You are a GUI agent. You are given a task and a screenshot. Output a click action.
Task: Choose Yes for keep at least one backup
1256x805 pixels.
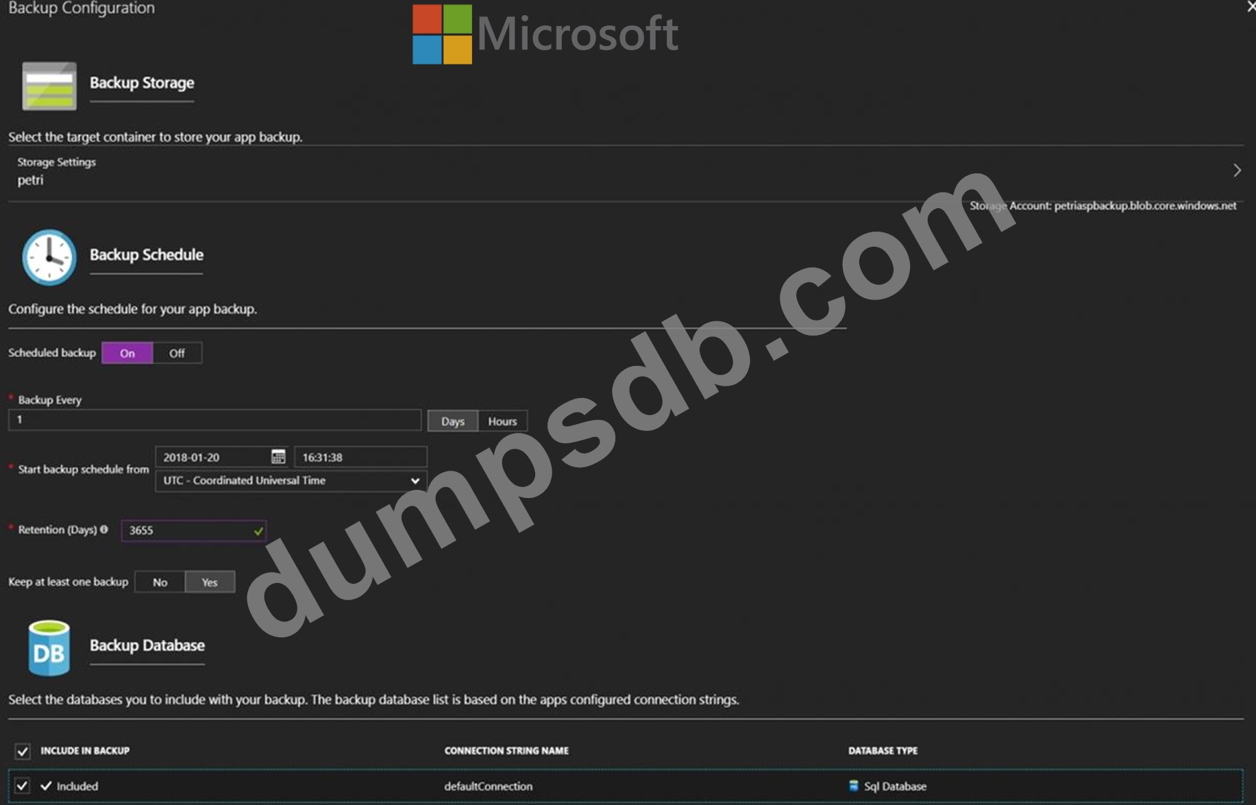[210, 582]
